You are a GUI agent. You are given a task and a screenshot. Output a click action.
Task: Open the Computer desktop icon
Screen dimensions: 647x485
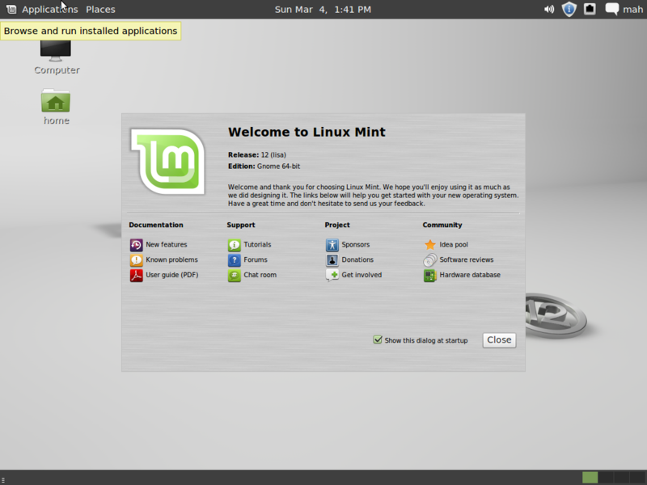(x=56, y=50)
